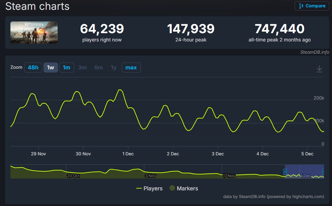Select the 1w zoom range
This screenshot has width=332, height=206.
pos(51,68)
